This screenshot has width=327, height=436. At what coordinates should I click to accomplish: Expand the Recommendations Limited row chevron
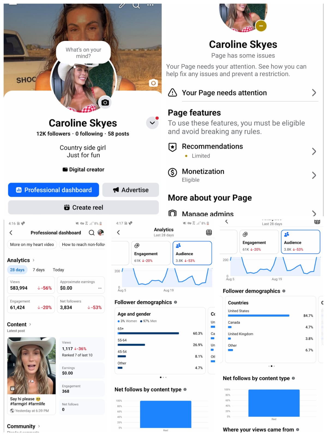tap(314, 151)
